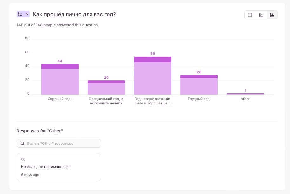Click the small "other" bar with 1
Screen dimensions: 290x194
click(x=245, y=94)
